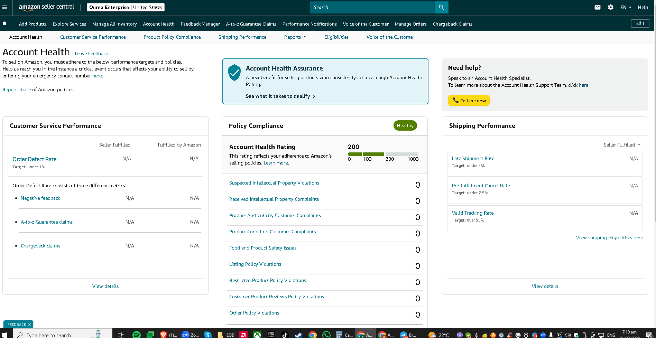Open Feedback Manager from the top bar
656x338 pixels.
tap(200, 24)
